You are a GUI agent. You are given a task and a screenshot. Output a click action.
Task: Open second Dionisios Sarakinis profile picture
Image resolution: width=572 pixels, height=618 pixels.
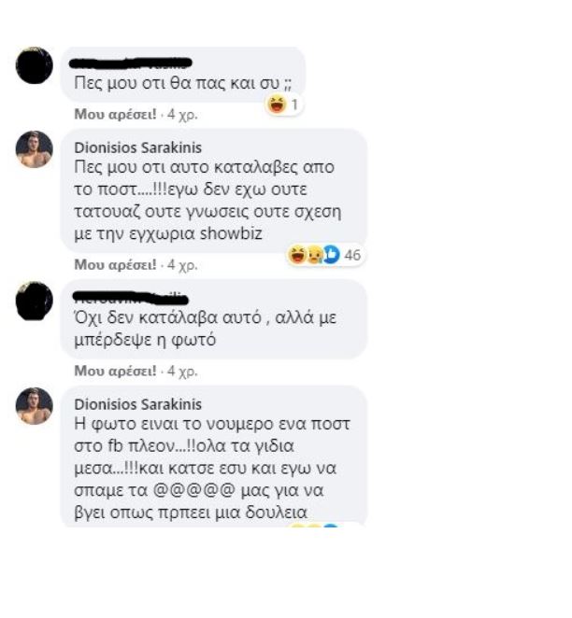[35, 406]
